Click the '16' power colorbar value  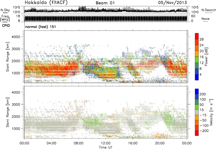point(201,57)
